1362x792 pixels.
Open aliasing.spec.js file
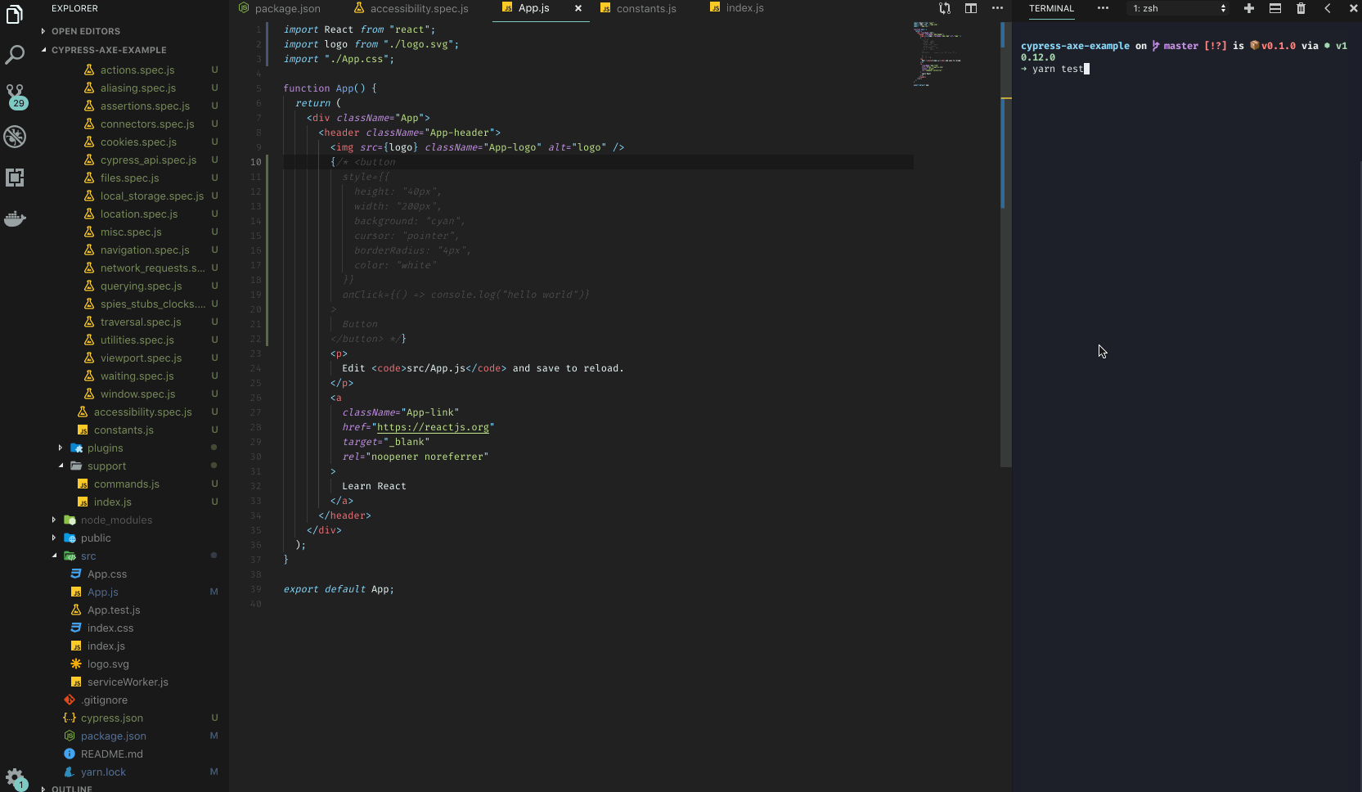[138, 88]
